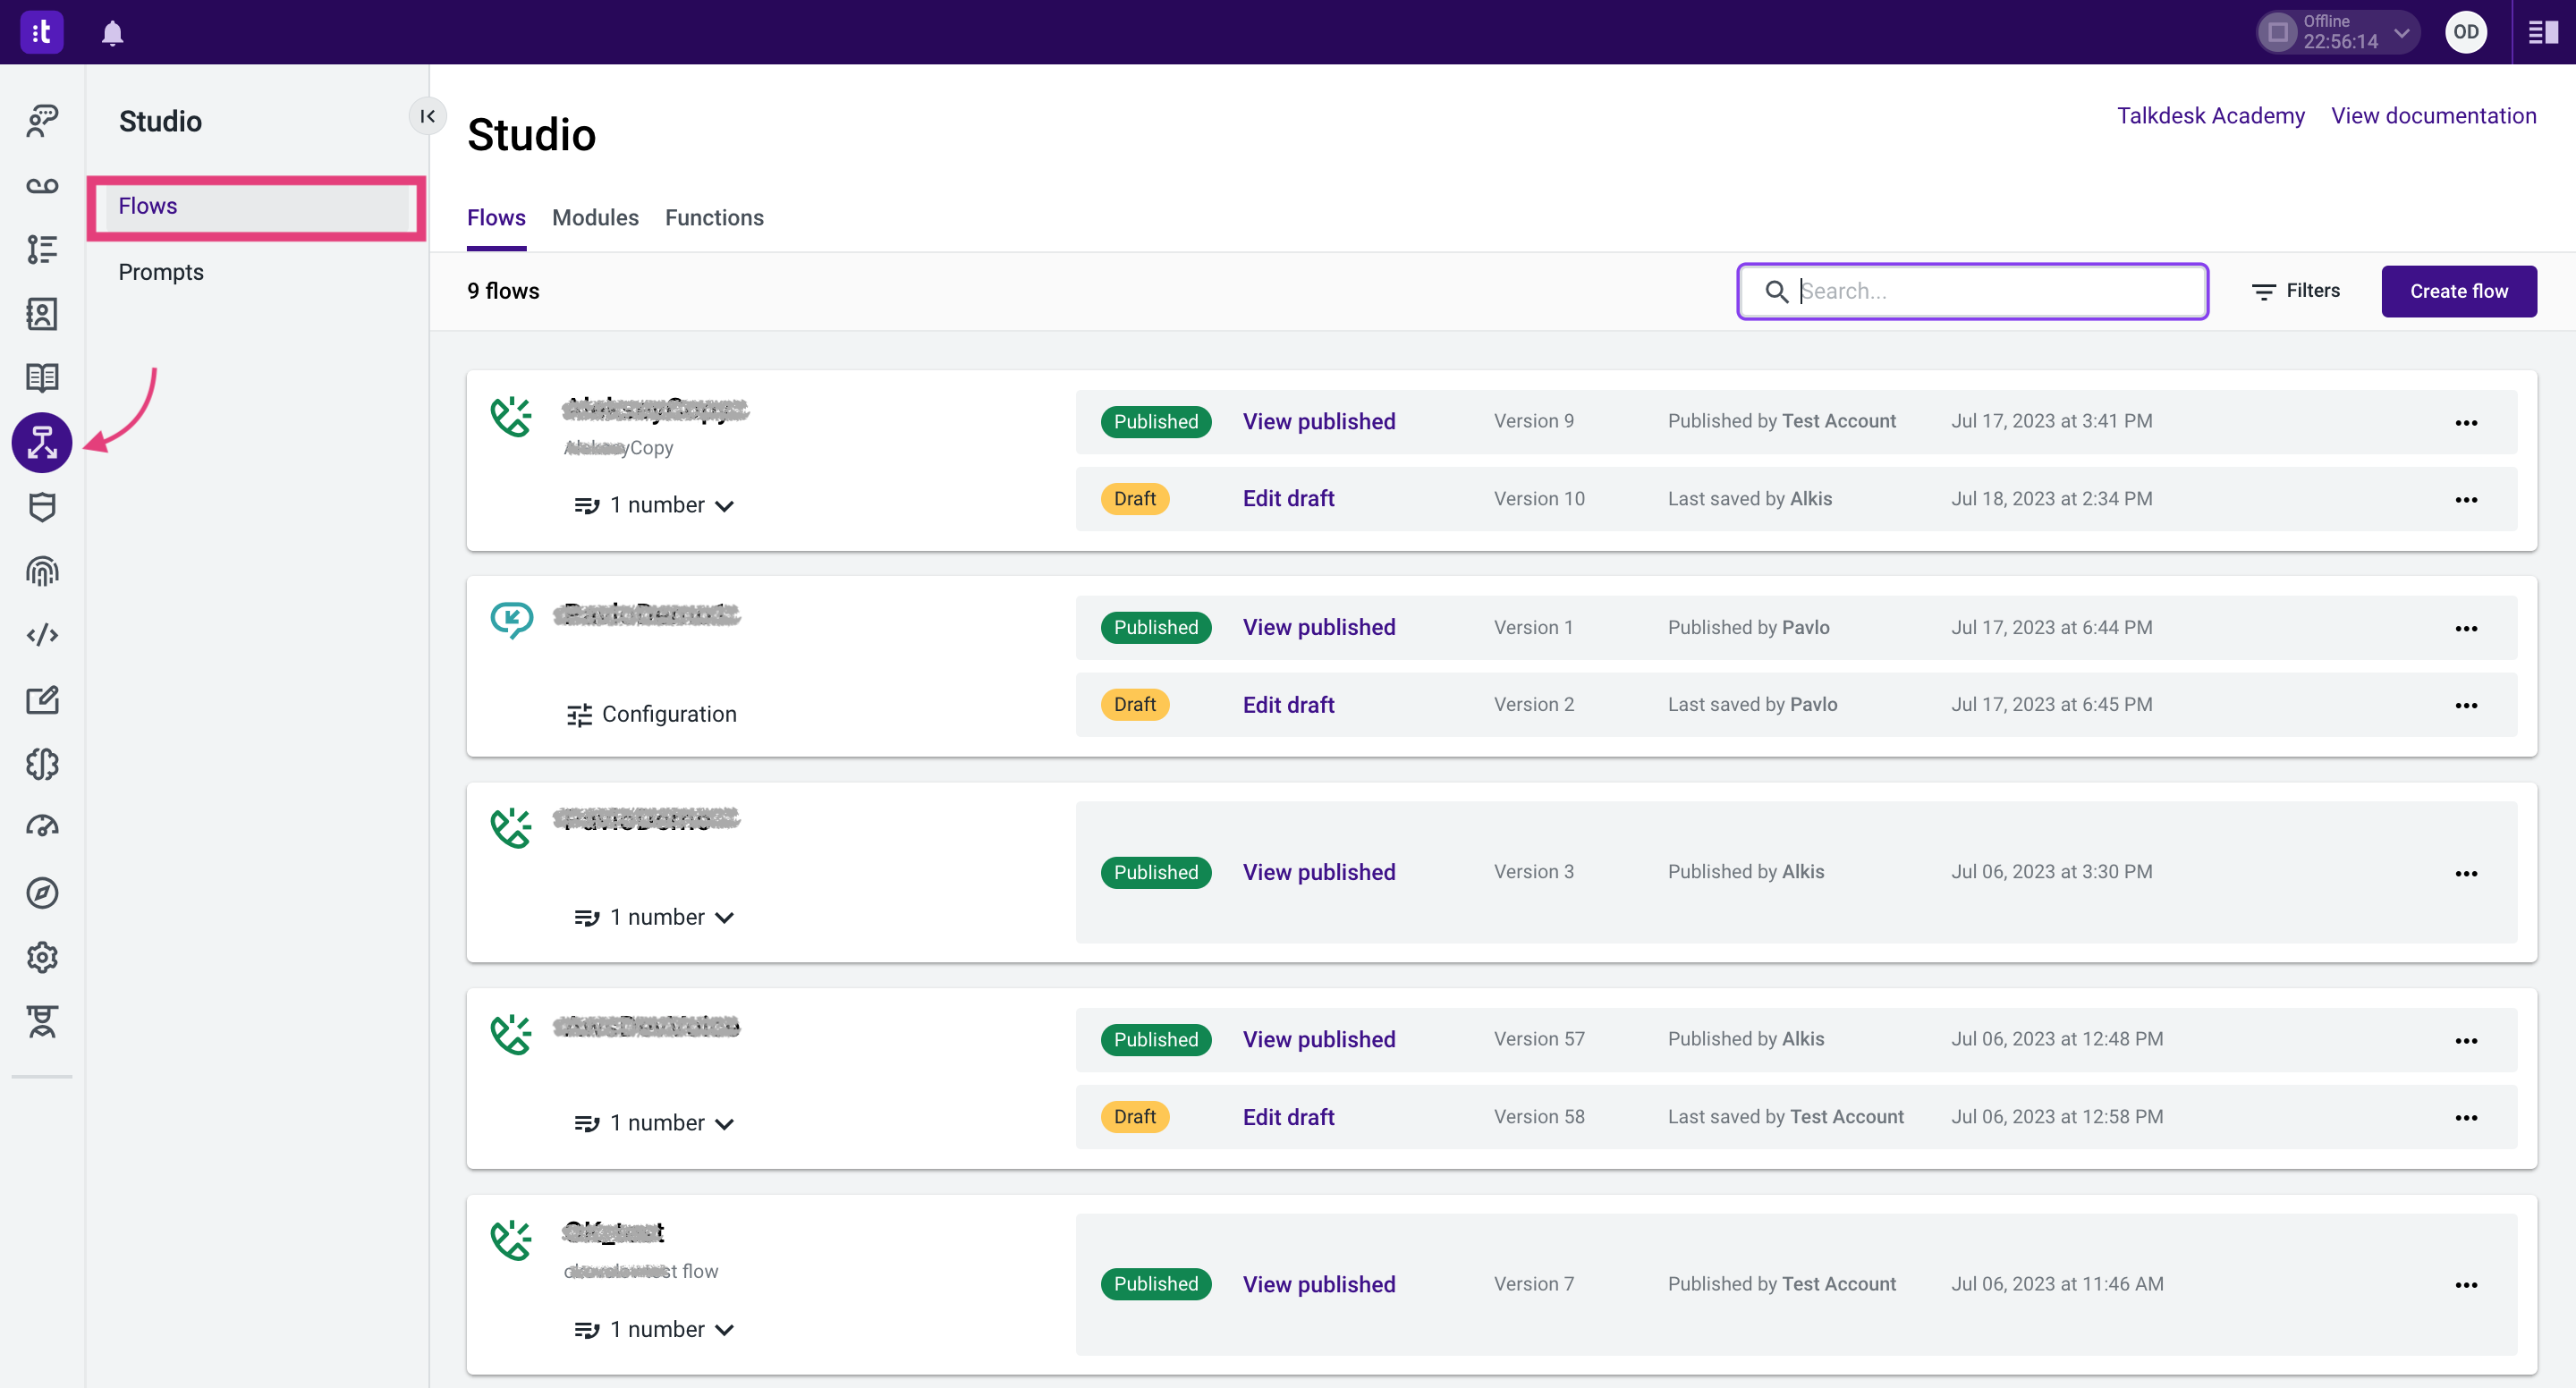Open Filters for the flows list

tap(2295, 291)
